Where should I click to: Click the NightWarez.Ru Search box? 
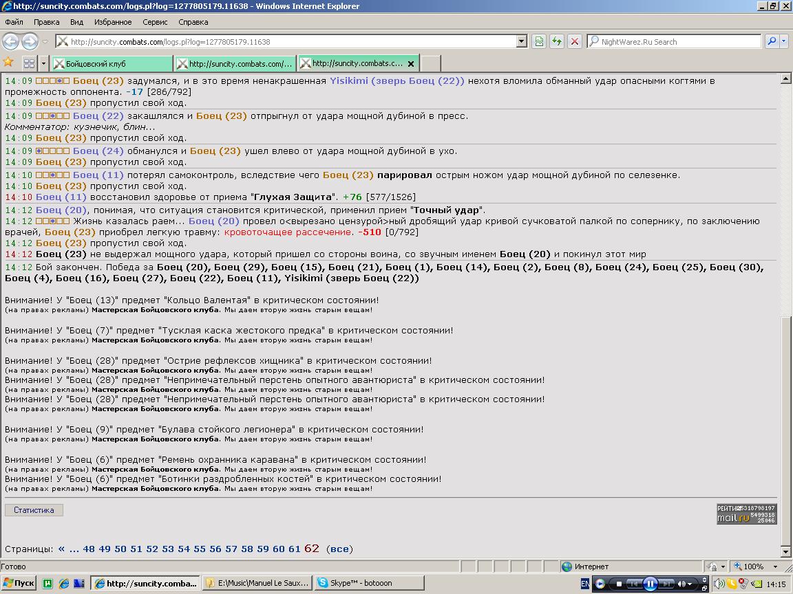point(675,42)
